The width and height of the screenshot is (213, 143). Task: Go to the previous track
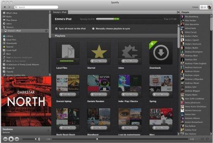click(5, 139)
